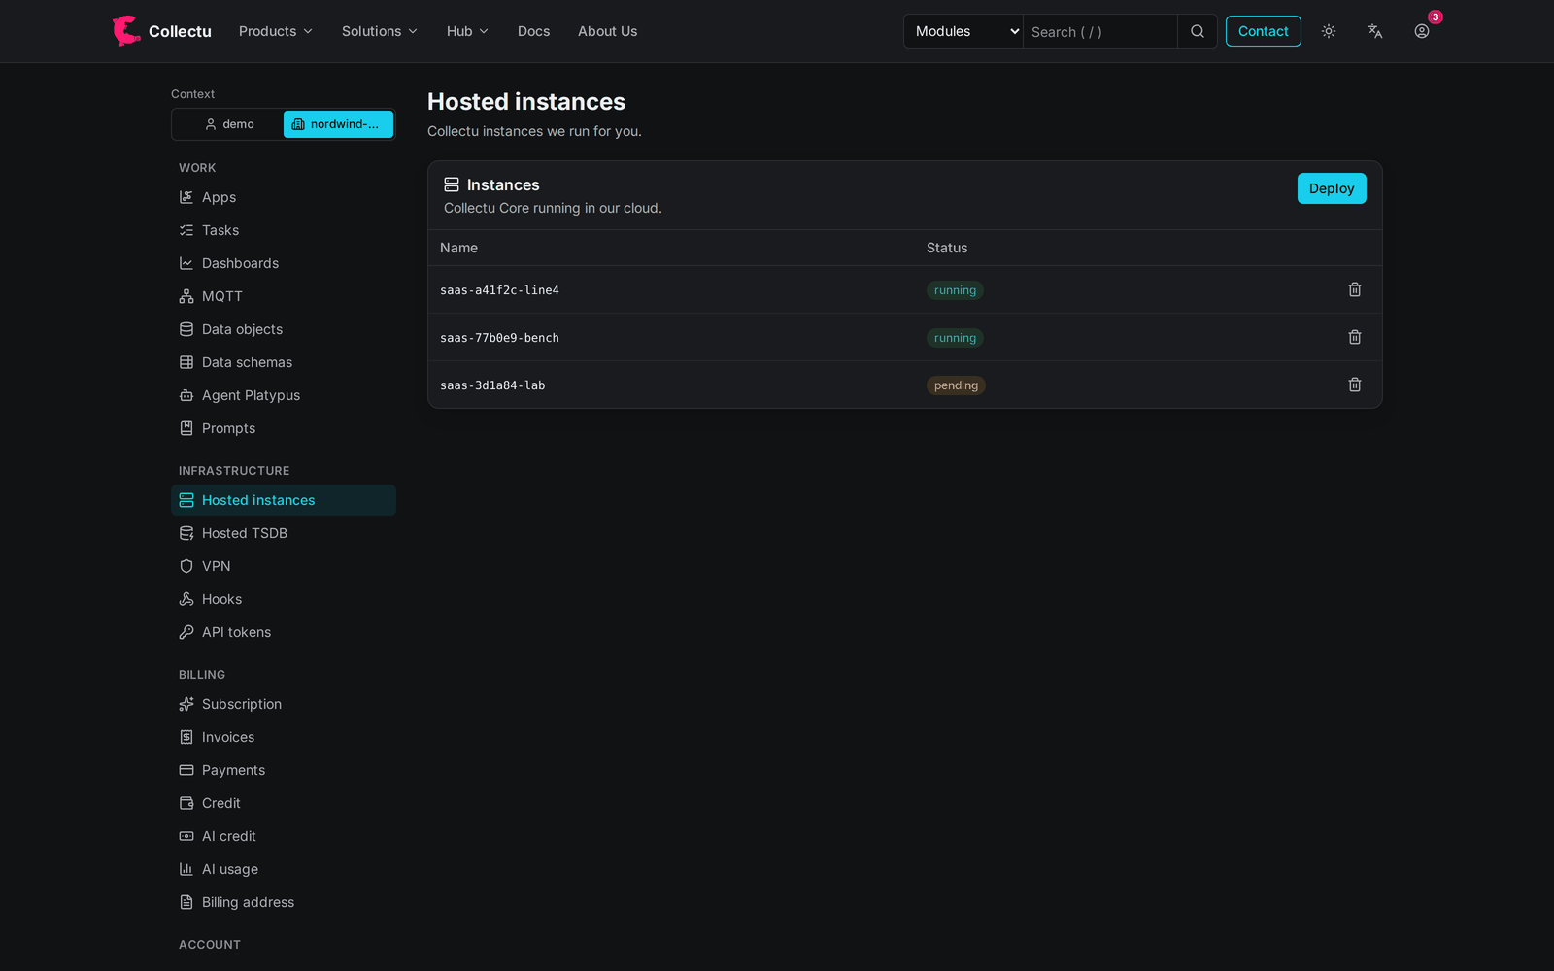Image resolution: width=1554 pixels, height=971 pixels.
Task: Switch context to demo
Action: [229, 124]
